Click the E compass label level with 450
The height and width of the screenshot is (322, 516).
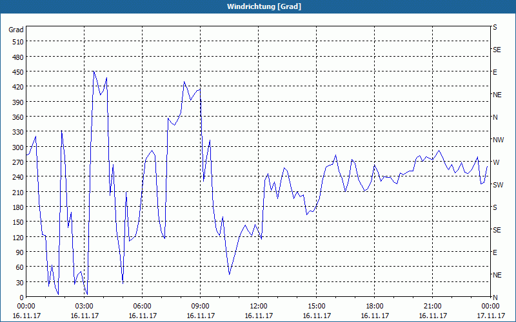point(495,72)
